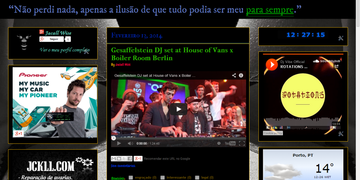Click the profile avatar face image
Image resolution: width=360 pixels, height=180 pixels.
[24, 42]
